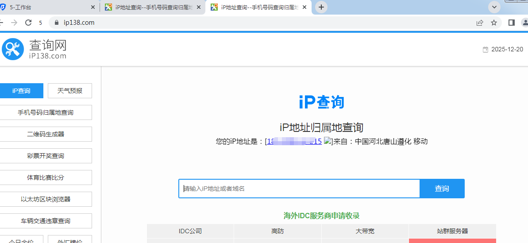Click the 大带宽 column header

[x=365, y=231]
